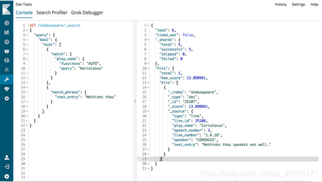Fold the "match" block at line 7

27,54
